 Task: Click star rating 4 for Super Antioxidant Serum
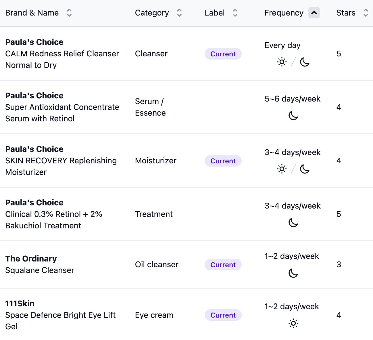pos(339,107)
